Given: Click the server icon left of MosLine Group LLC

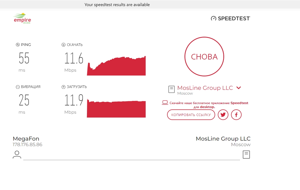Looking at the screenshot, I should pos(172,89).
